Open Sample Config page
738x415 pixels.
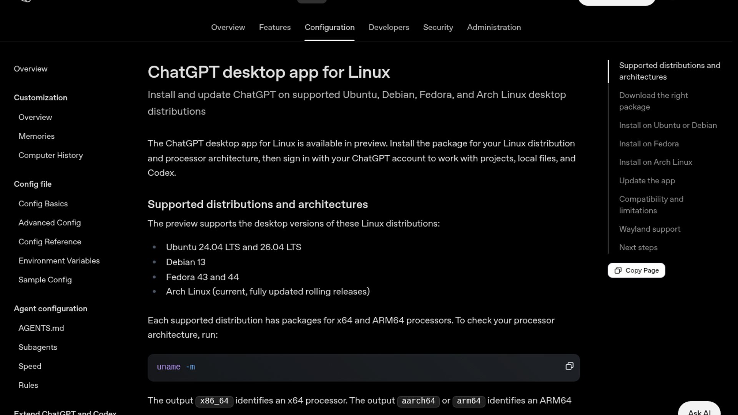click(45, 280)
